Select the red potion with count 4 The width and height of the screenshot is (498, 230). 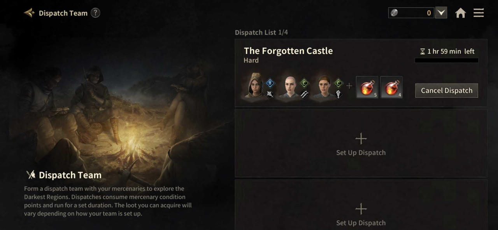coord(391,87)
